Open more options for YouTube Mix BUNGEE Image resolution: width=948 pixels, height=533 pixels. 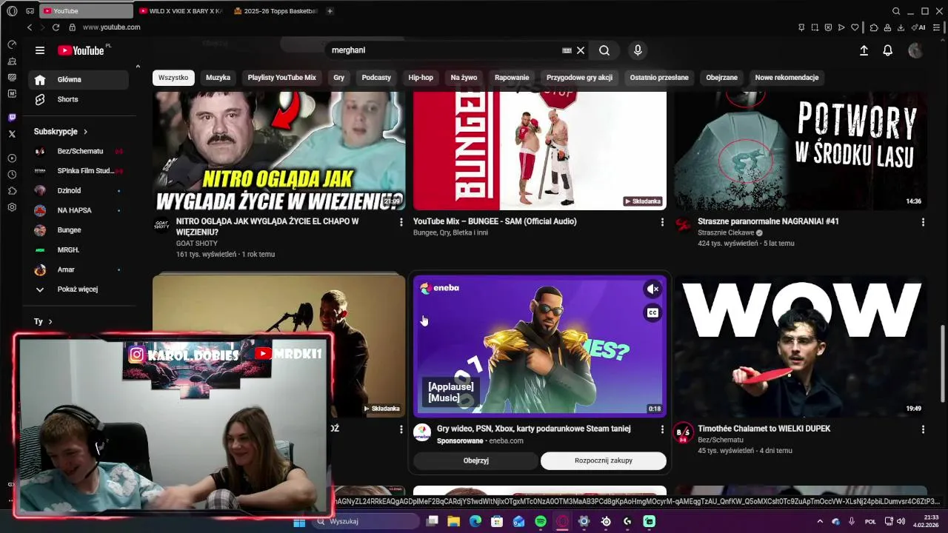[662, 222]
